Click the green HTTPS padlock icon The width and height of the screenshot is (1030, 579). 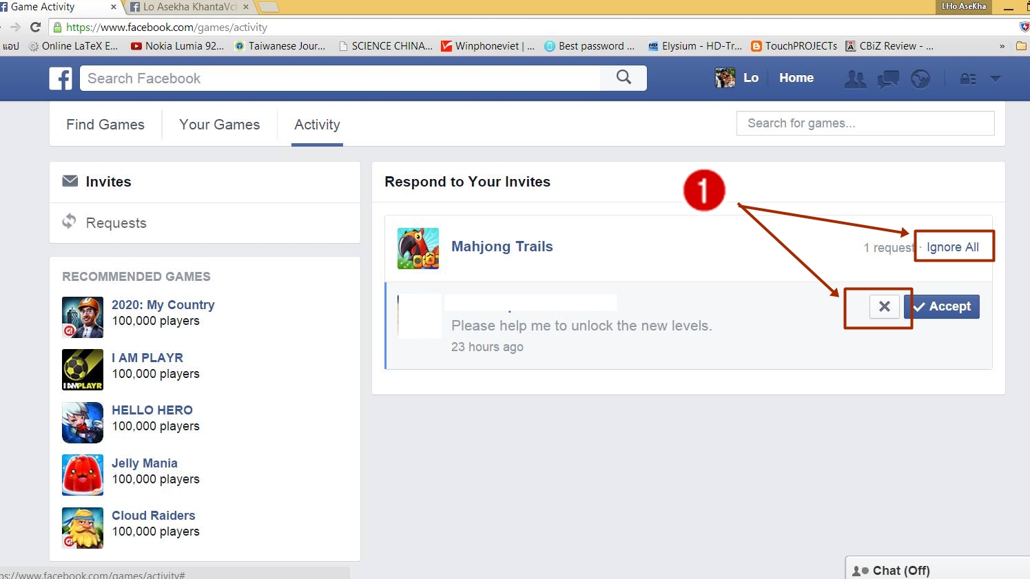pyautogui.click(x=56, y=28)
